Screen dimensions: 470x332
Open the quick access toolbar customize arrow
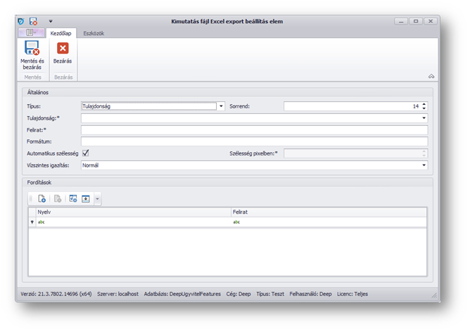coord(51,22)
